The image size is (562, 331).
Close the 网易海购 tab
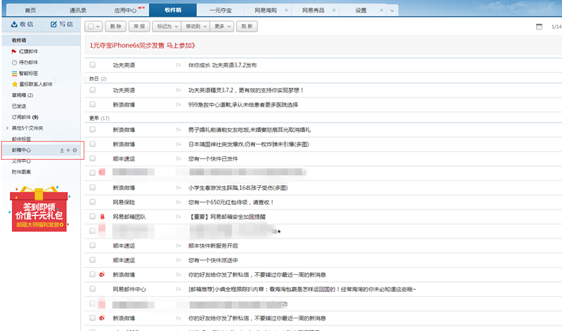[x=287, y=11]
